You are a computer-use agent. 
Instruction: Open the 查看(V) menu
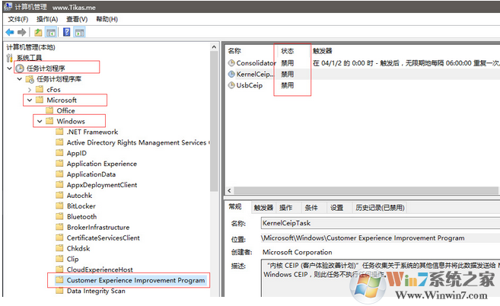(x=77, y=19)
